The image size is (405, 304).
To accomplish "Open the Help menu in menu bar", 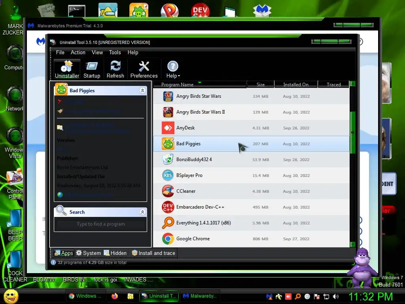I will point(133,53).
